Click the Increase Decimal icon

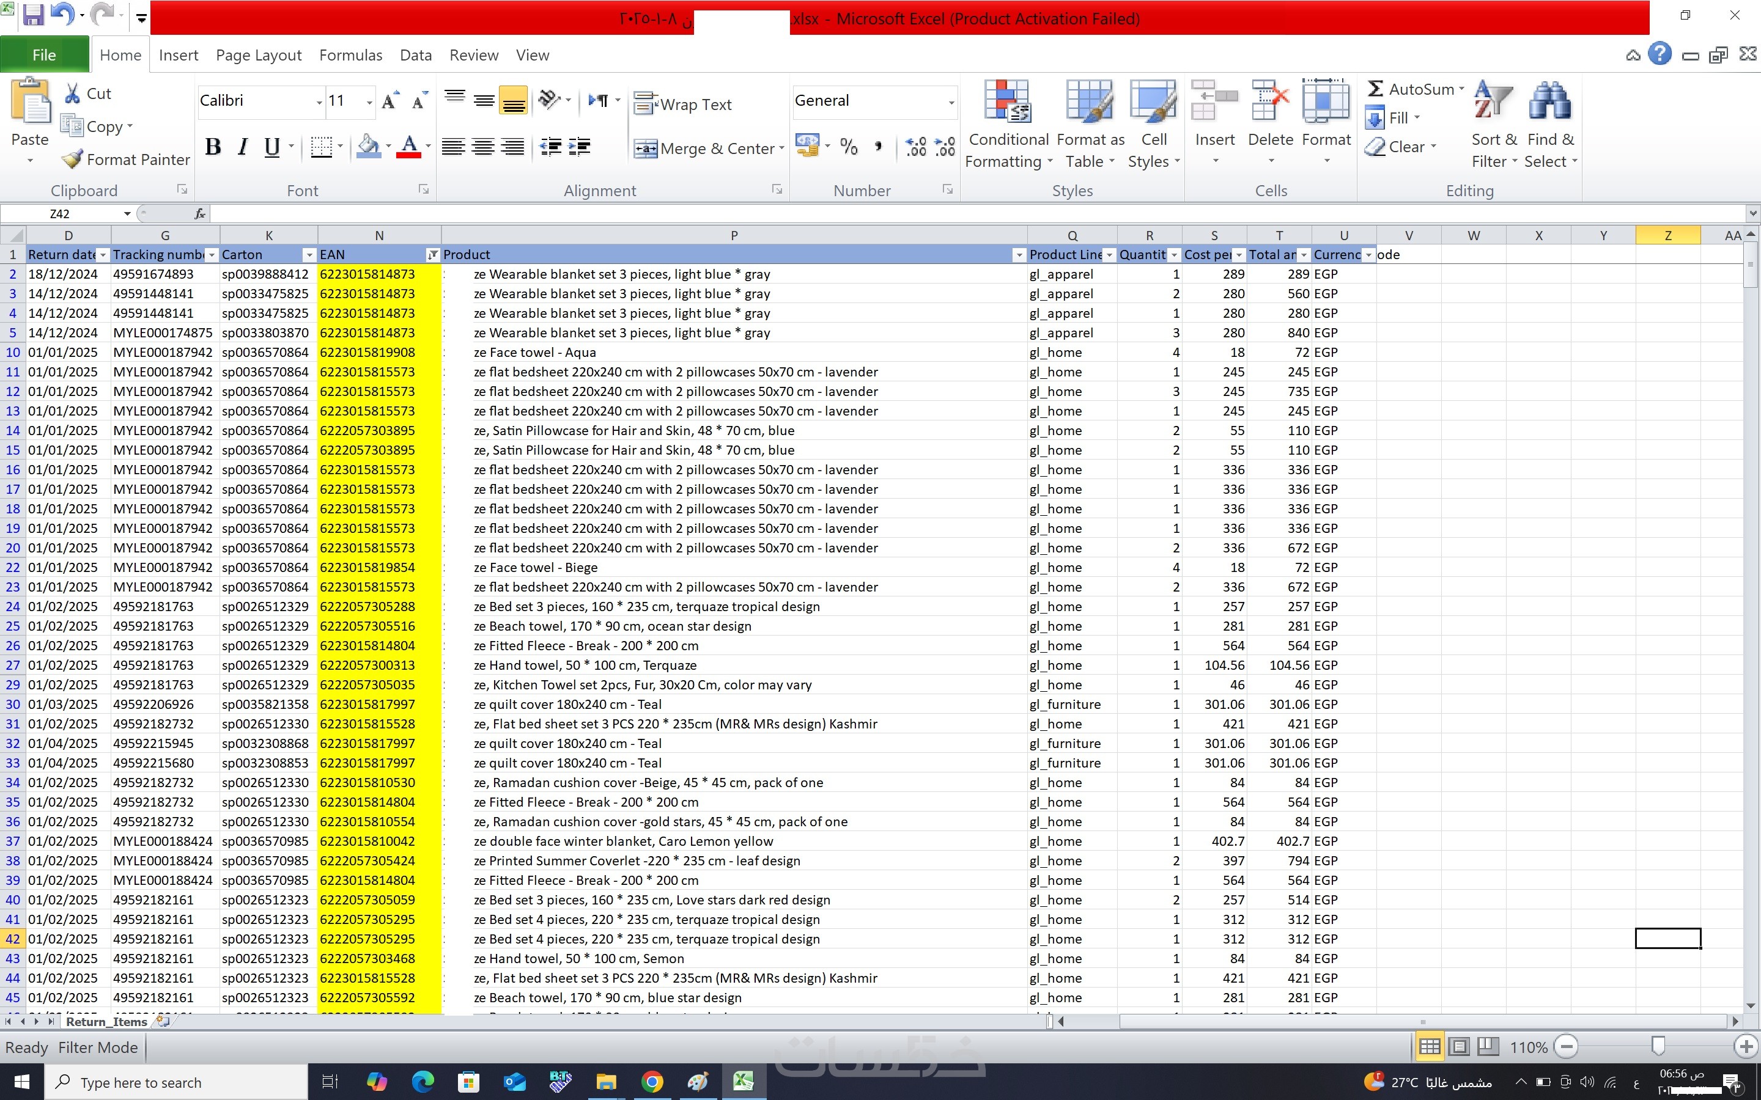click(x=915, y=147)
